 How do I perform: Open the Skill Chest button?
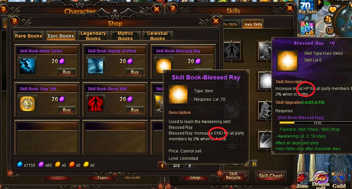pos(270,176)
